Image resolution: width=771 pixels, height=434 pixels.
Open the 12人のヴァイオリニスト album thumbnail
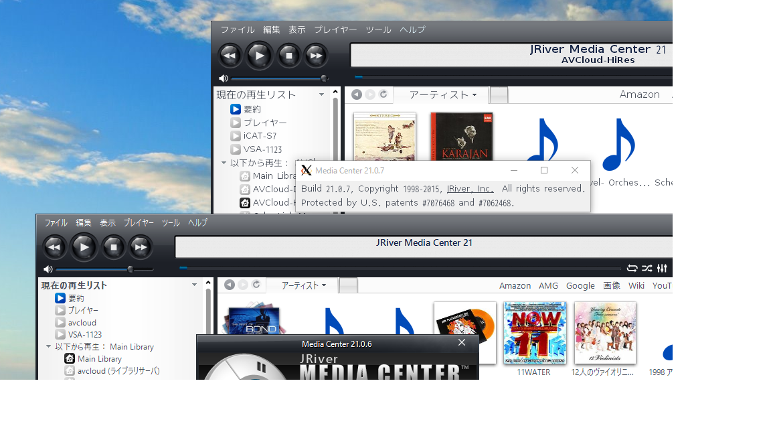(x=605, y=333)
